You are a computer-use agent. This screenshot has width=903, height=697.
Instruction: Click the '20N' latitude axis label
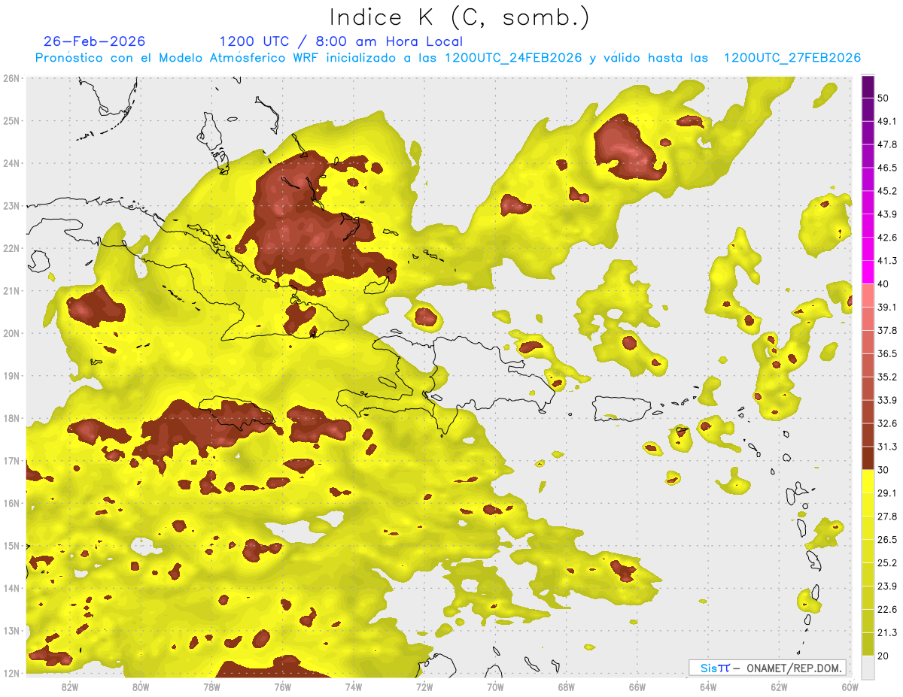pos(11,333)
